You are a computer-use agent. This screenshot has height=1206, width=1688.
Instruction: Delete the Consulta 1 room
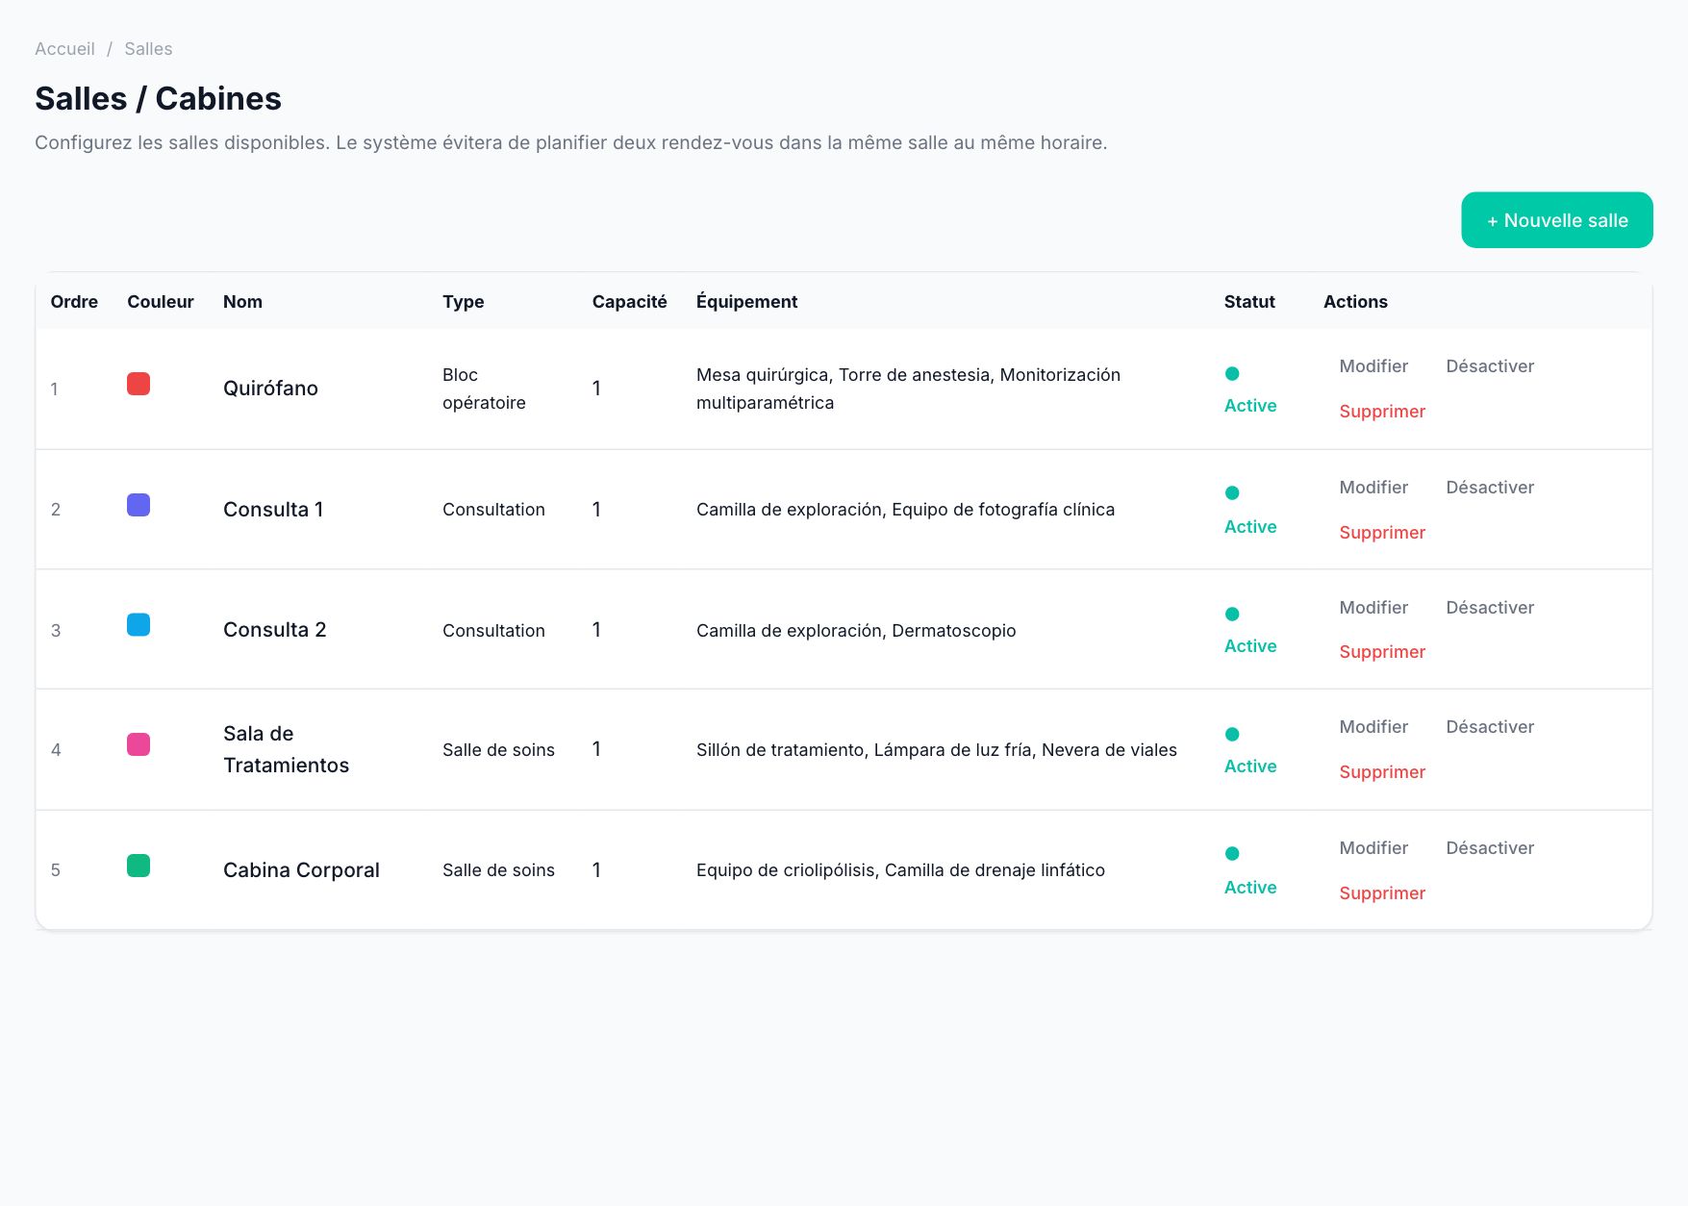(1382, 533)
